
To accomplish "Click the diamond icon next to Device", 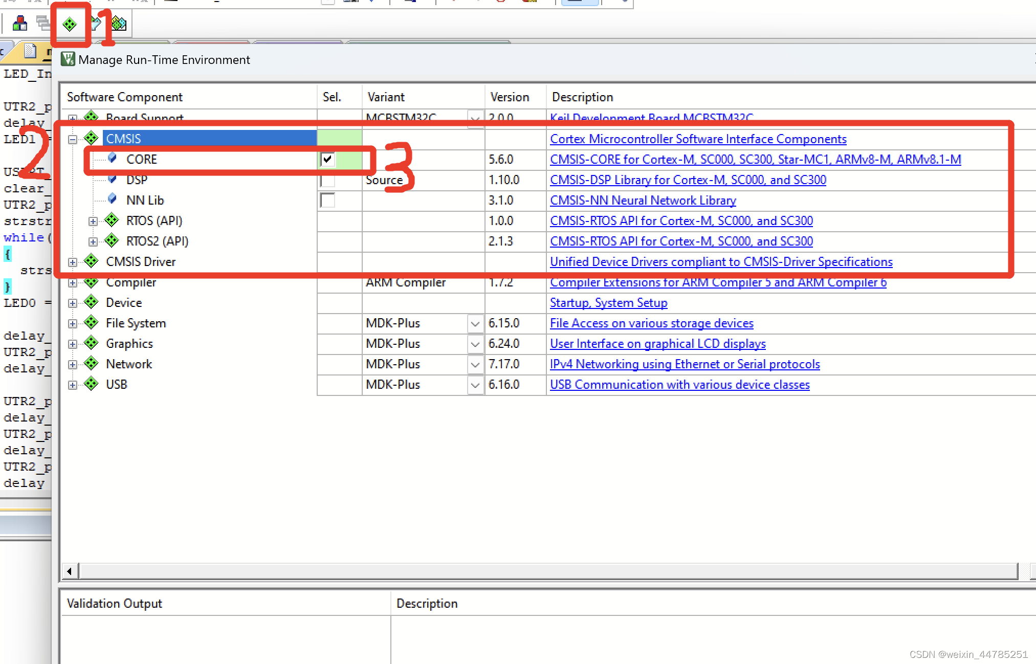I will (91, 302).
